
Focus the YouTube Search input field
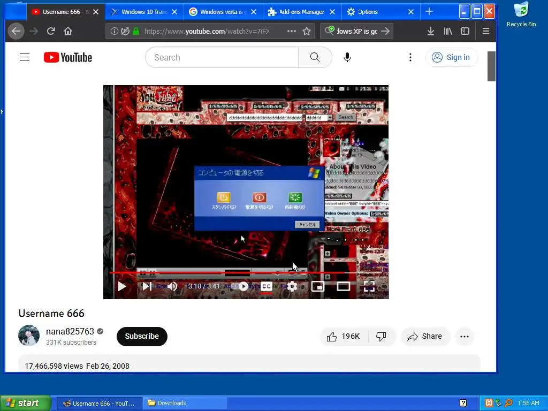(x=222, y=57)
